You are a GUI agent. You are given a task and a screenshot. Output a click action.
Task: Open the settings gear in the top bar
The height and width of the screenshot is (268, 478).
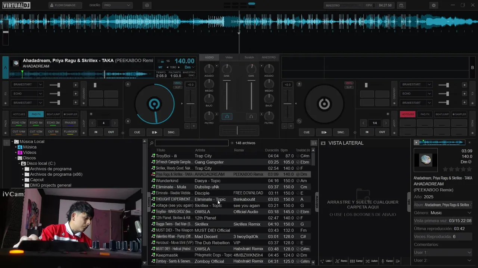click(434, 5)
